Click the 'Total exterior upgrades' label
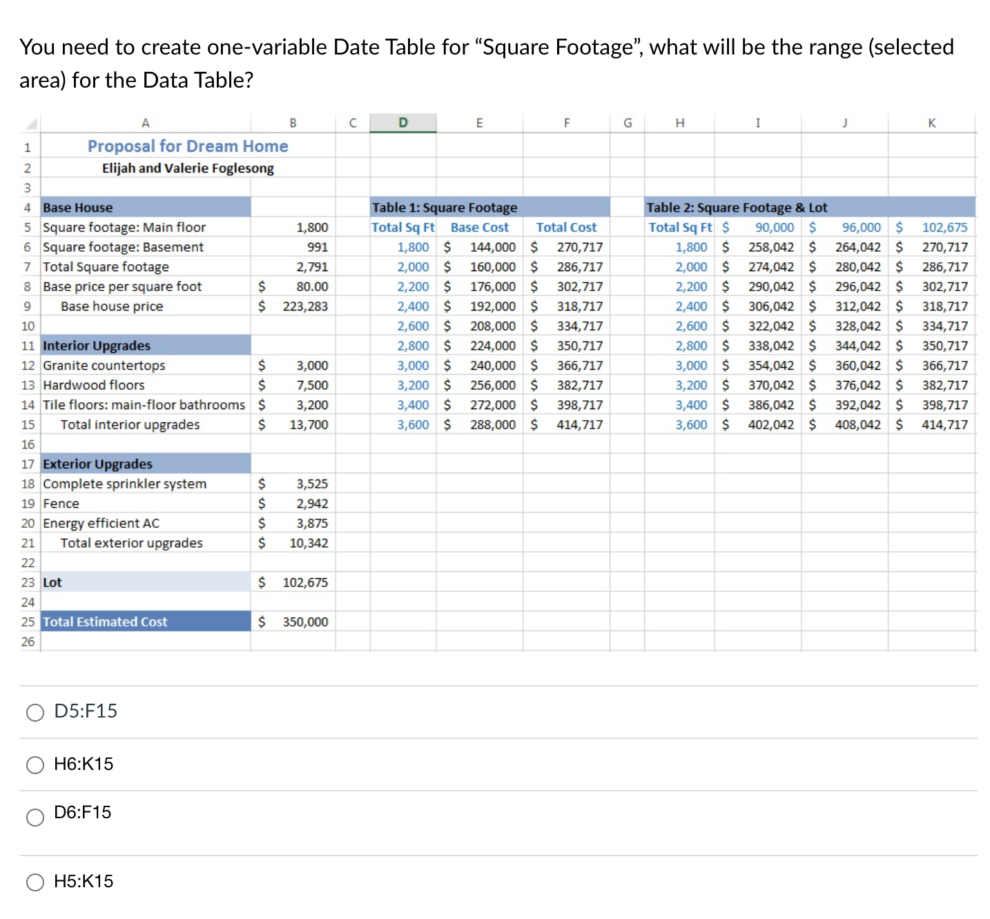This screenshot has width=990, height=919. (x=132, y=542)
